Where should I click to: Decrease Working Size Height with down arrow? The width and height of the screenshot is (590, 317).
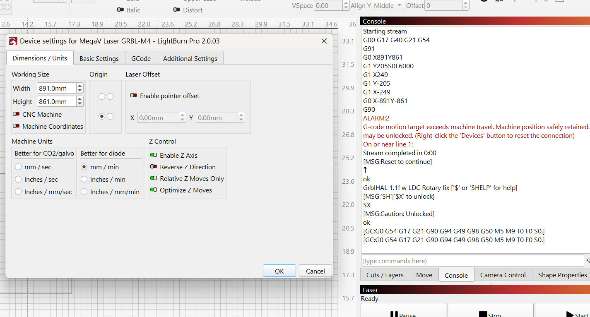click(x=80, y=104)
